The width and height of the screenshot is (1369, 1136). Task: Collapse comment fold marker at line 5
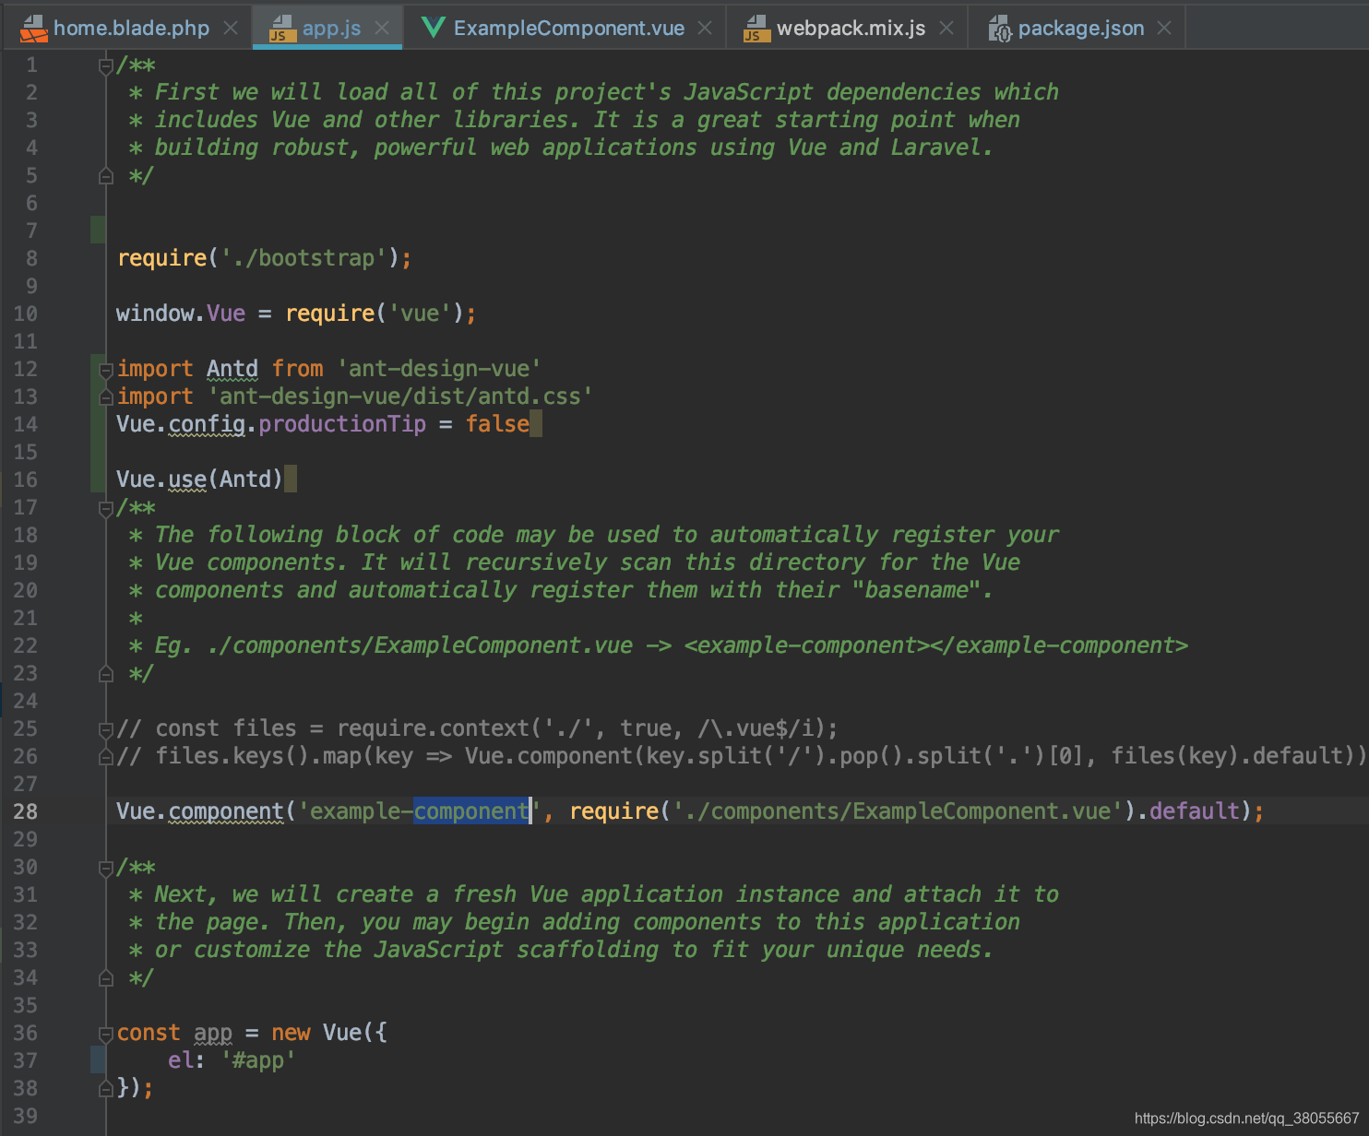tap(105, 176)
